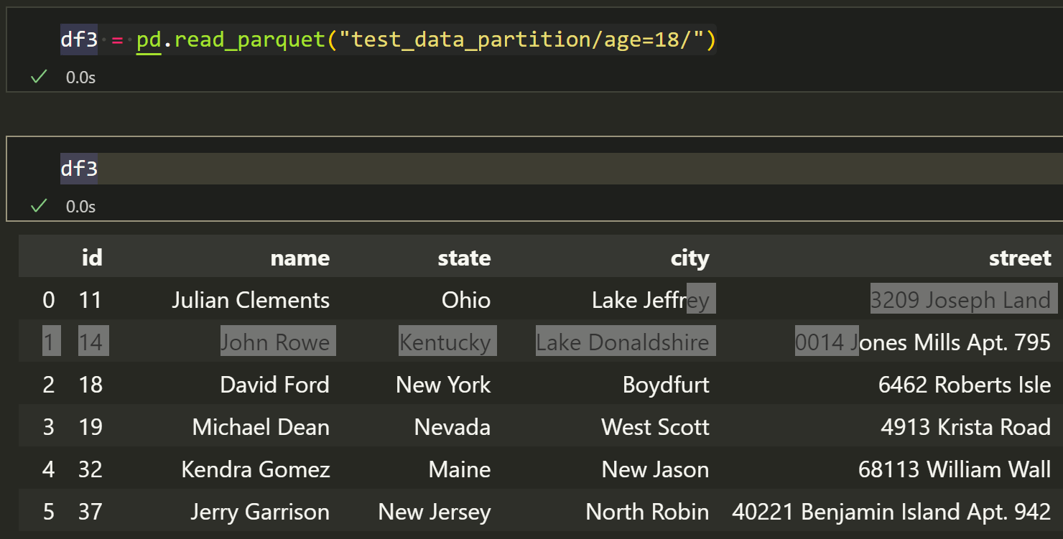This screenshot has height=539, width=1063.
Task: Click id value 32
Action: pyautogui.click(x=90, y=469)
